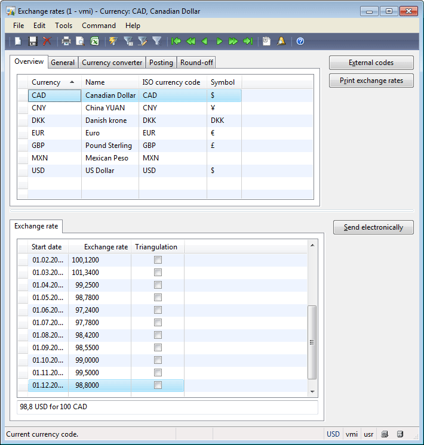Click USD in the status bar
Viewport: 424px width, 445px height.
click(333, 434)
